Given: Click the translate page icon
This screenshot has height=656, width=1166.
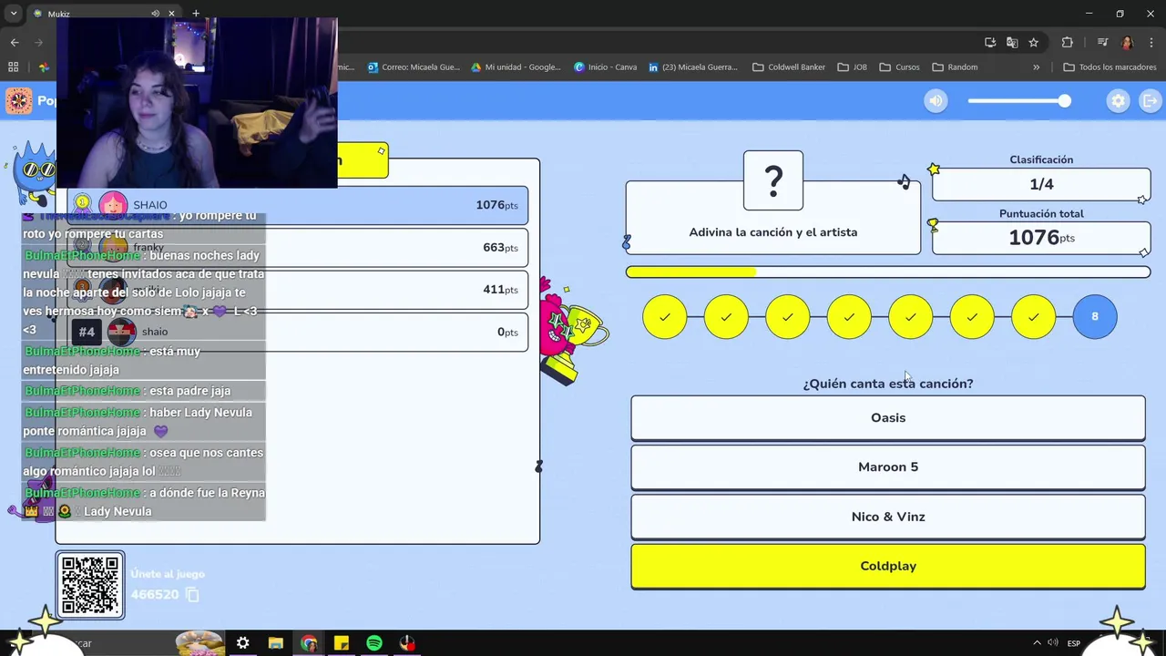Looking at the screenshot, I should click(1012, 42).
